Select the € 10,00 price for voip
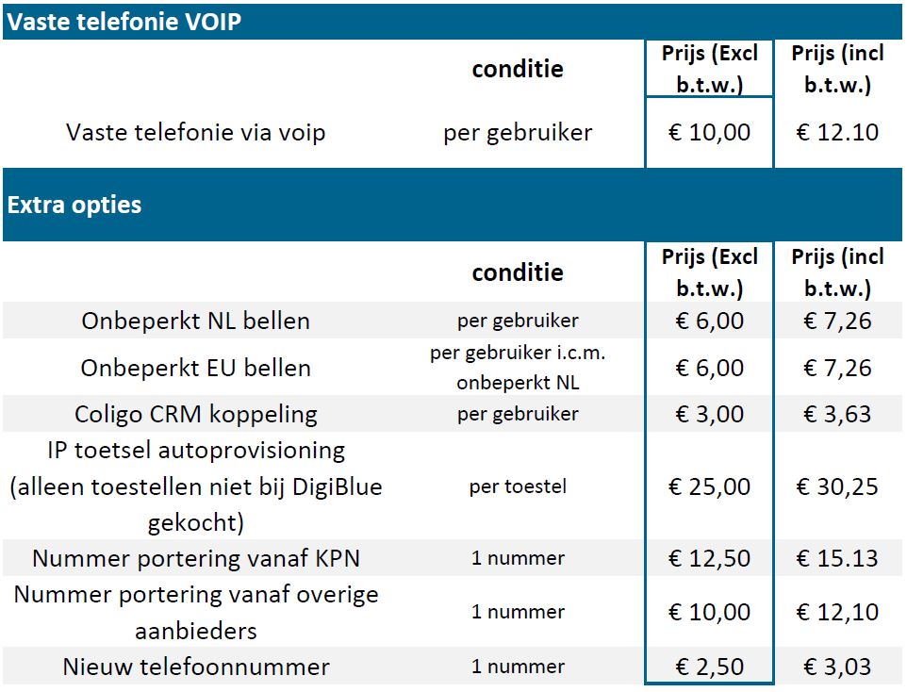 pos(709,132)
